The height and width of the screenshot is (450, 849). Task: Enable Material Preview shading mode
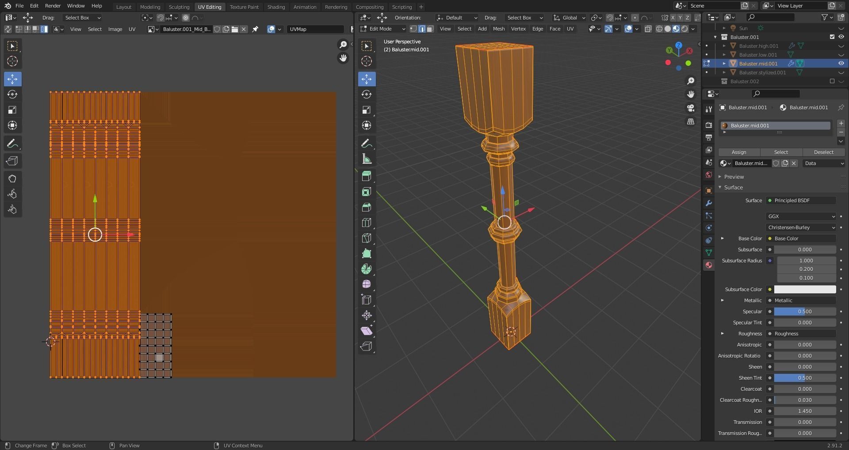pos(676,29)
